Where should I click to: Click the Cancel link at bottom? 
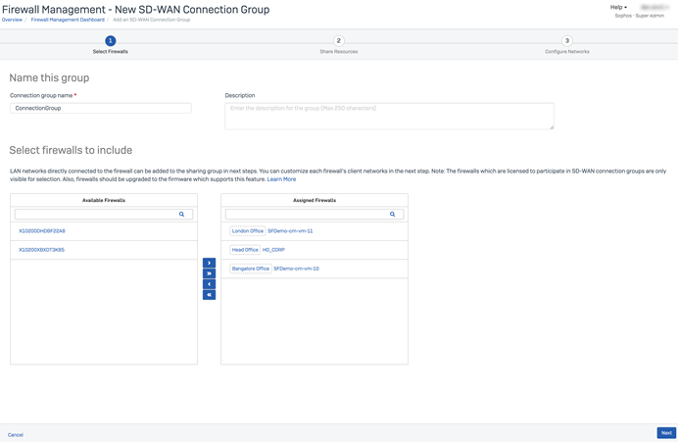(16, 434)
